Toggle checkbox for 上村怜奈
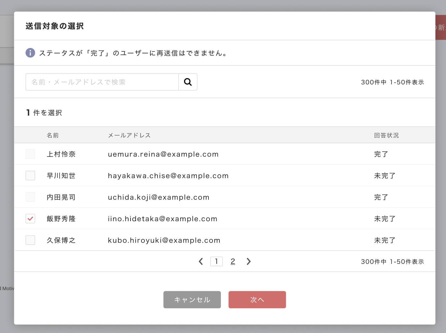The width and height of the screenshot is (446, 333). (x=30, y=154)
